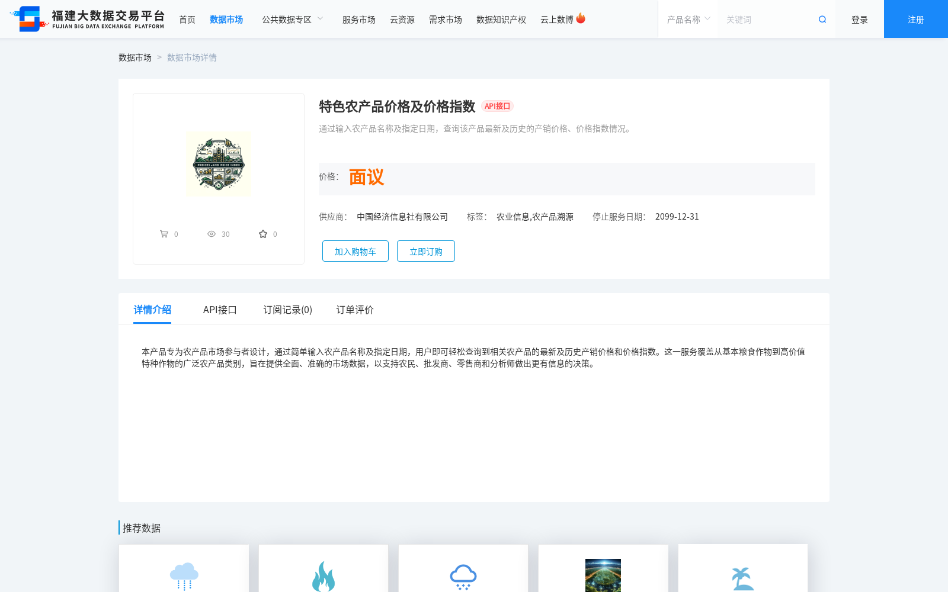Open 需求市场 navigation item
This screenshot has width=948, height=592.
click(x=446, y=20)
